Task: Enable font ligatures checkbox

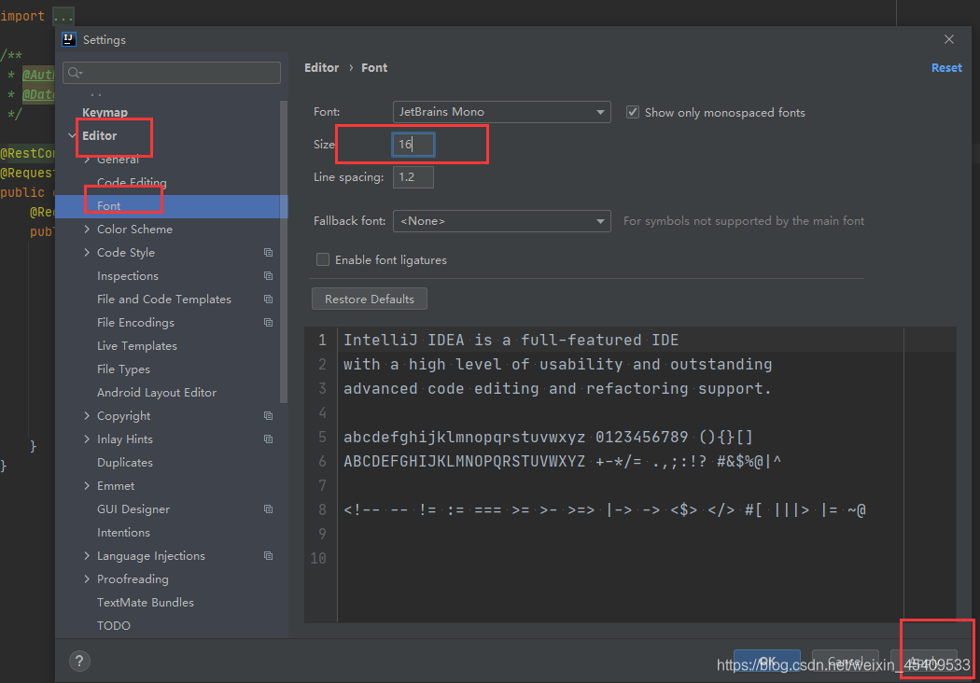Action: point(323,259)
